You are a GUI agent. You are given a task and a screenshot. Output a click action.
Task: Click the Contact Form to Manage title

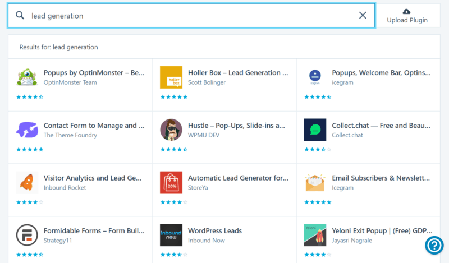tap(94, 126)
